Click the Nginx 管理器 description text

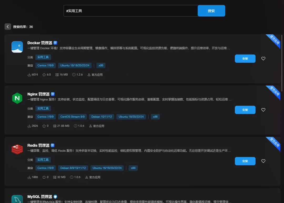pyautogui.click(x=129, y=99)
